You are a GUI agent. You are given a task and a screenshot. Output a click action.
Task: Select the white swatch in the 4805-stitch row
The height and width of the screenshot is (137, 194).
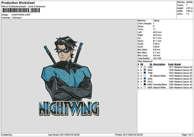click(x=145, y=87)
